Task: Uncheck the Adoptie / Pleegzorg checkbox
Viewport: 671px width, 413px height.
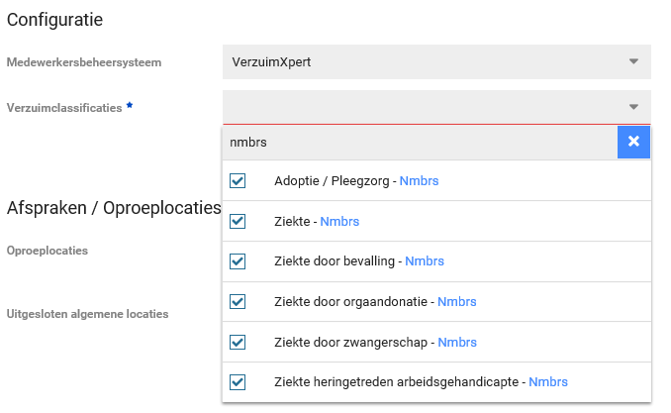Action: point(238,181)
